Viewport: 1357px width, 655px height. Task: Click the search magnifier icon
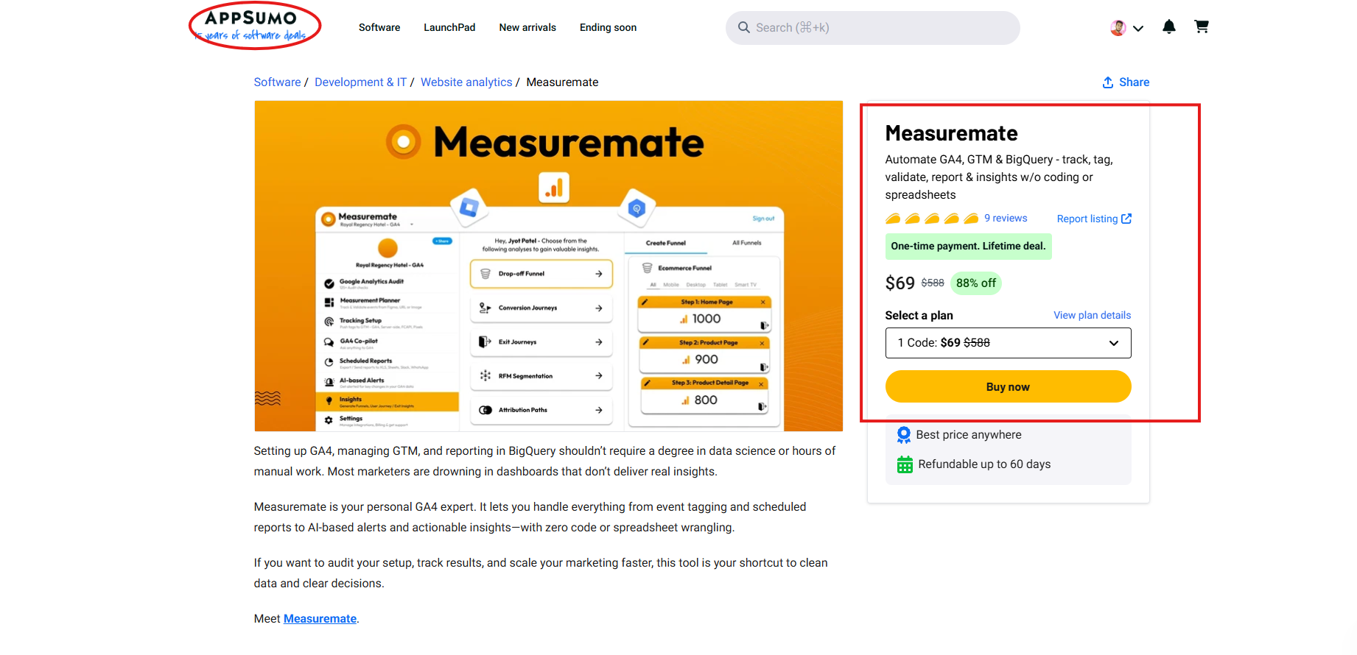744,28
